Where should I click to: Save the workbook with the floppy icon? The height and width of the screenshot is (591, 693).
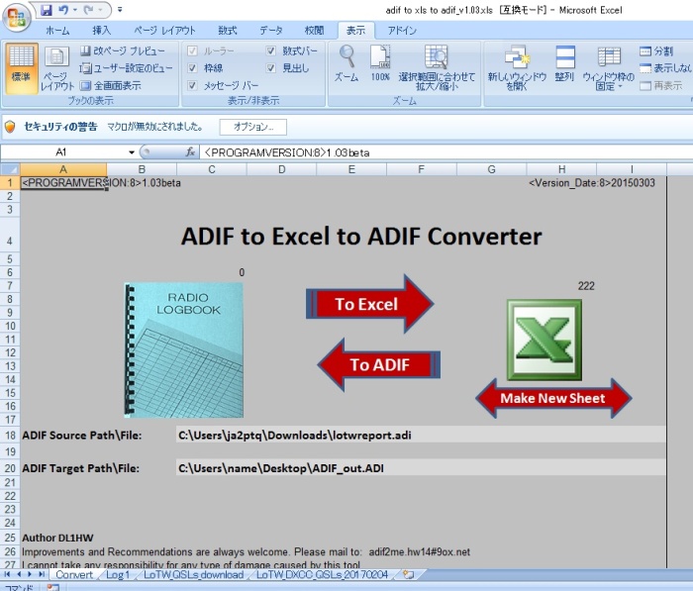click(47, 10)
